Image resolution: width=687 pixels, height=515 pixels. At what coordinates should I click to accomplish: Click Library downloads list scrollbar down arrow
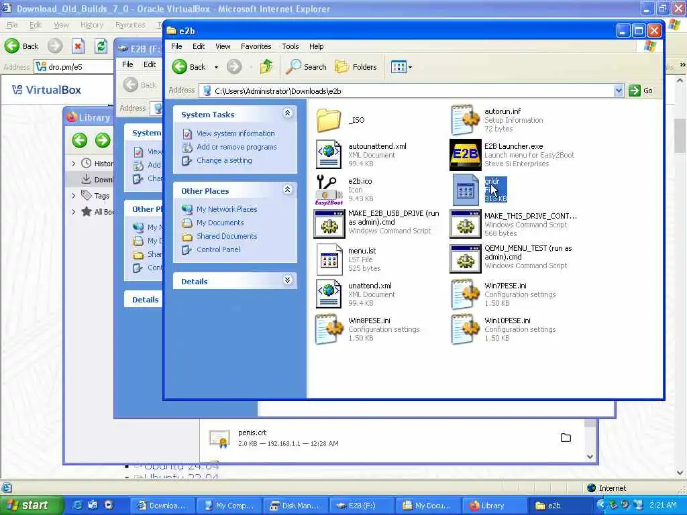[x=590, y=456]
